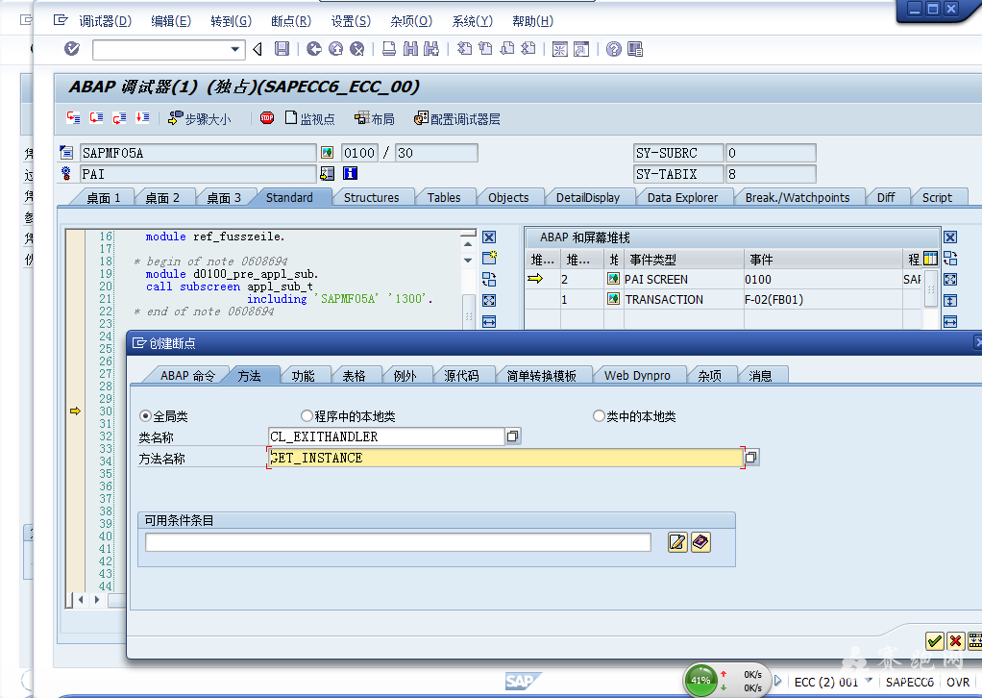
Task: Open the 功能 tab in 创建断点 dialog
Action: pos(303,375)
